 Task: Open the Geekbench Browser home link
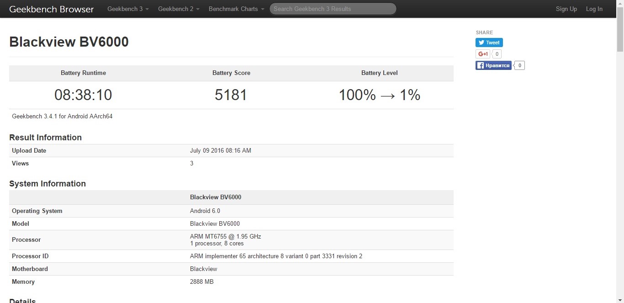click(x=52, y=9)
